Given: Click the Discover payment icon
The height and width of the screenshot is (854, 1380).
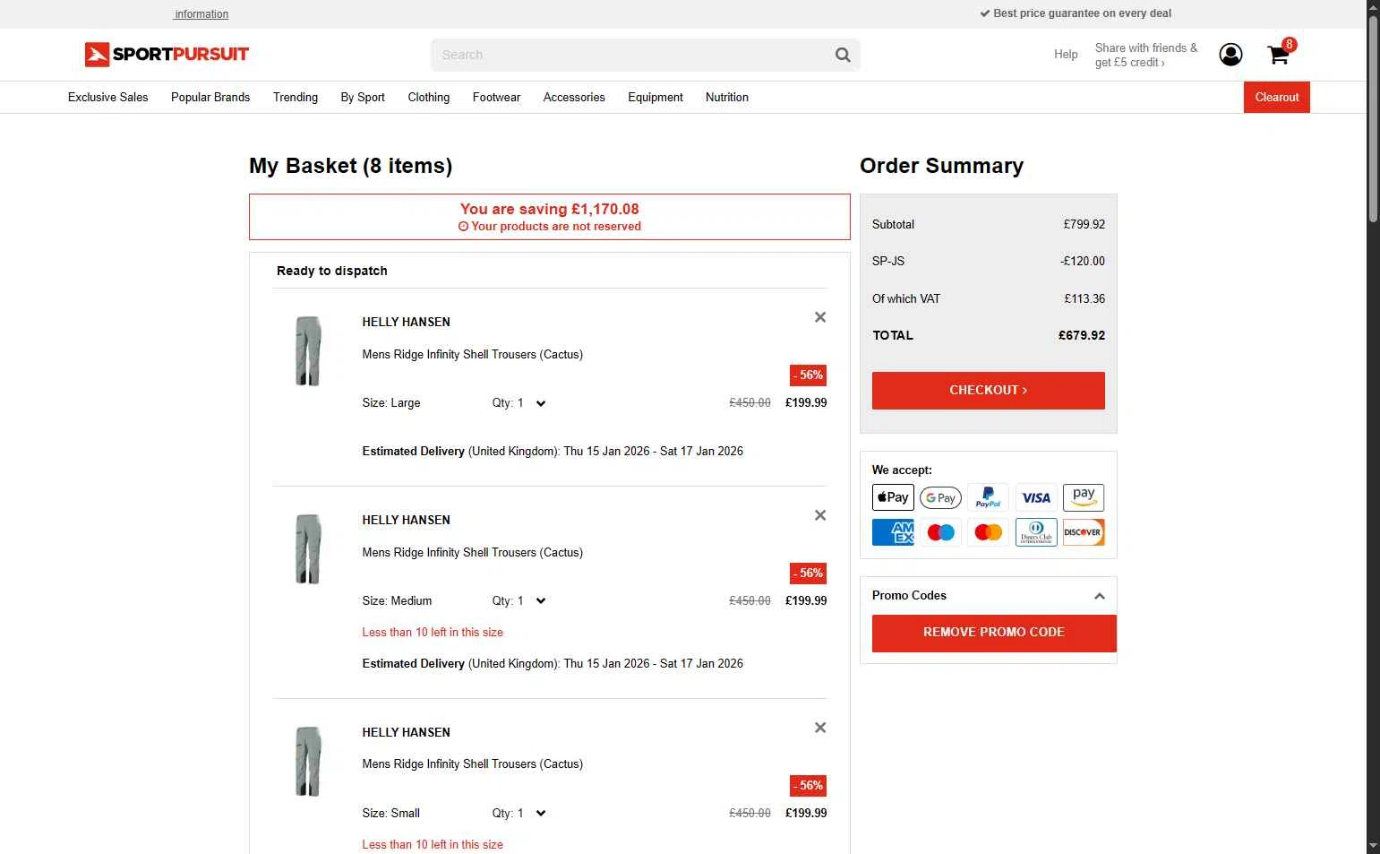Looking at the screenshot, I should pyautogui.click(x=1084, y=532).
